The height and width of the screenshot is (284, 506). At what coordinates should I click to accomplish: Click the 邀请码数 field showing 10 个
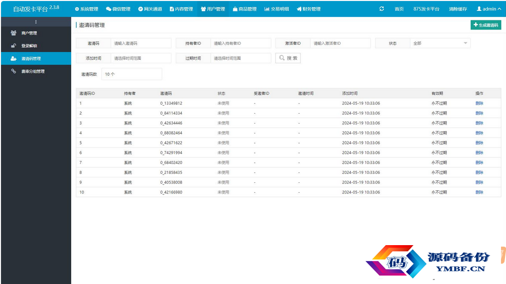pyautogui.click(x=131, y=74)
